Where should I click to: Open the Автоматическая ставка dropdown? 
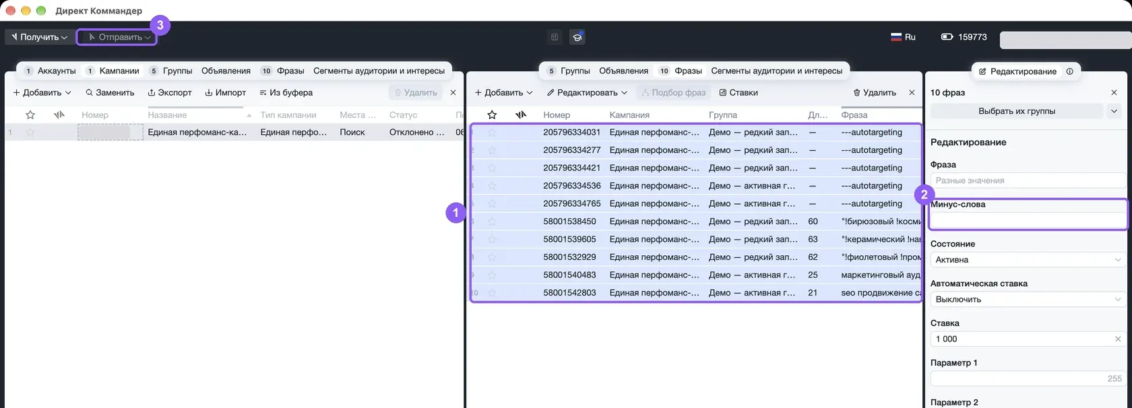[x=1028, y=300]
